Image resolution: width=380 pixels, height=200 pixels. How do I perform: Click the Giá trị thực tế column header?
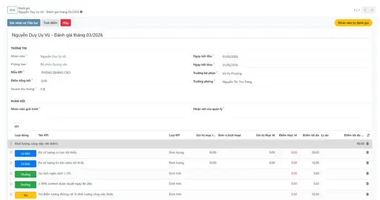pyautogui.click(x=265, y=135)
